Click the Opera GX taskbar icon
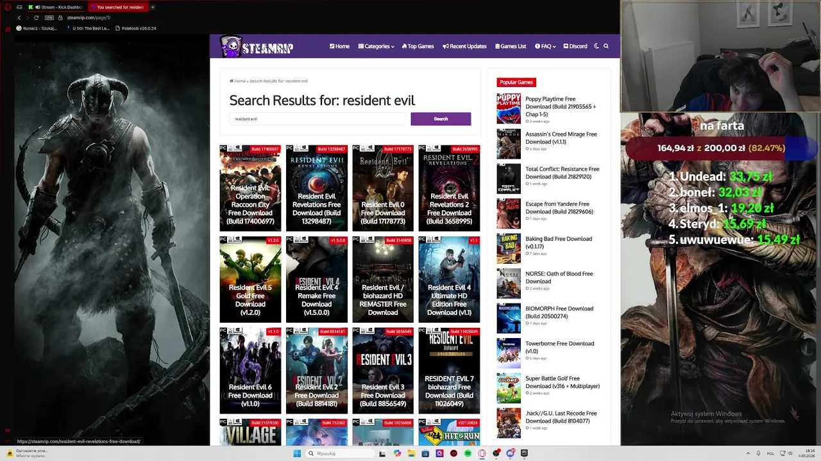This screenshot has height=461, width=821. (x=482, y=453)
